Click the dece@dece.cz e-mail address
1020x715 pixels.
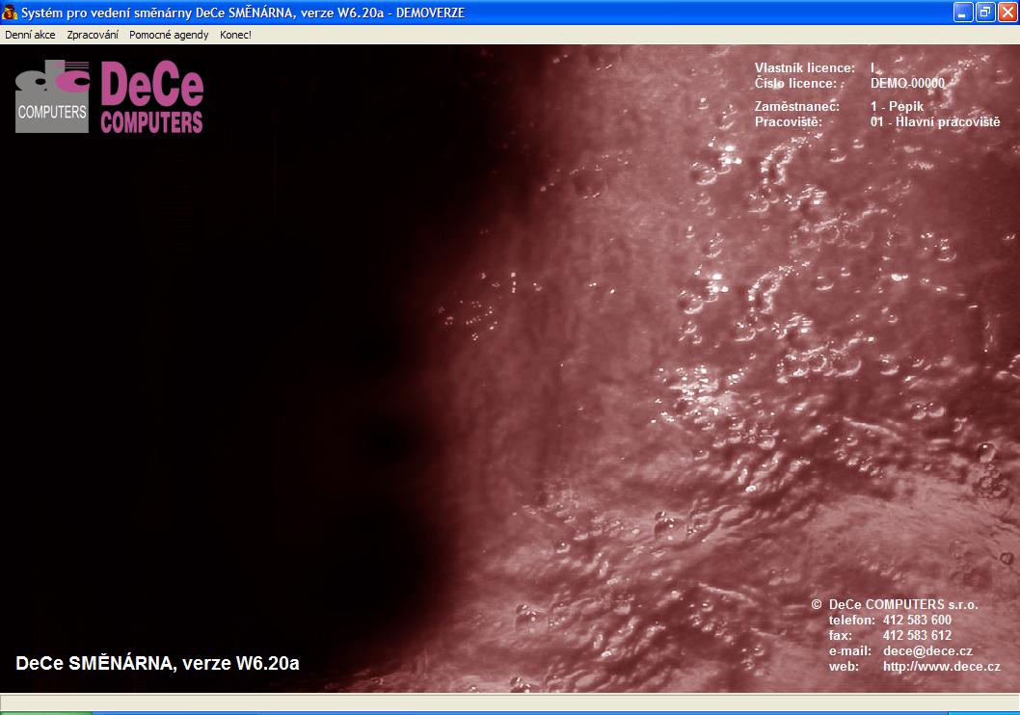(927, 650)
